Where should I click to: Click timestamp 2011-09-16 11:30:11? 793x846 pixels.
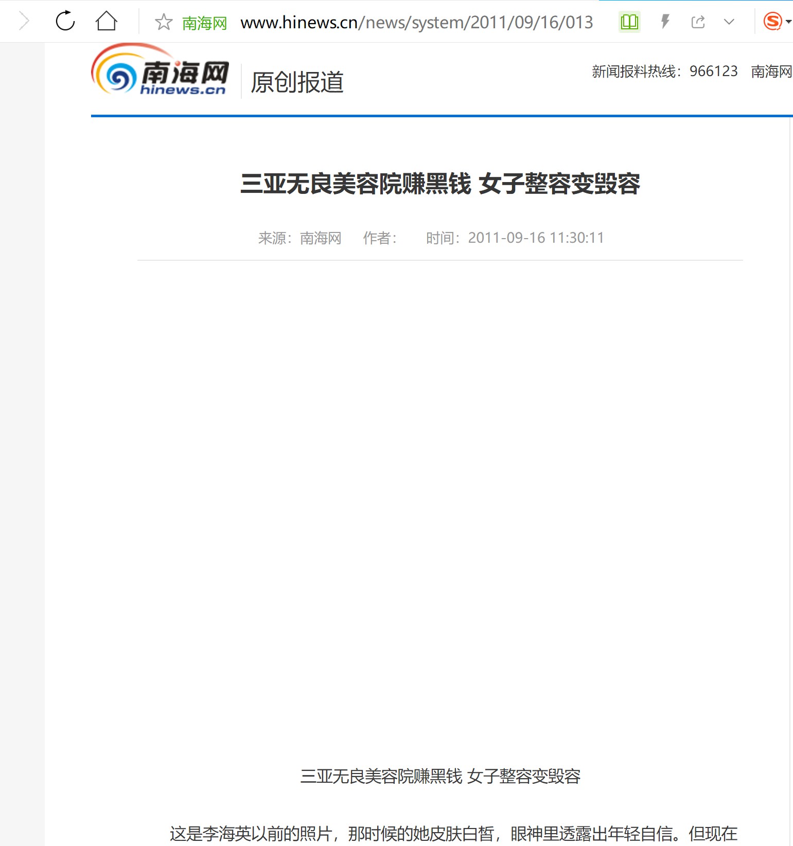pos(536,238)
